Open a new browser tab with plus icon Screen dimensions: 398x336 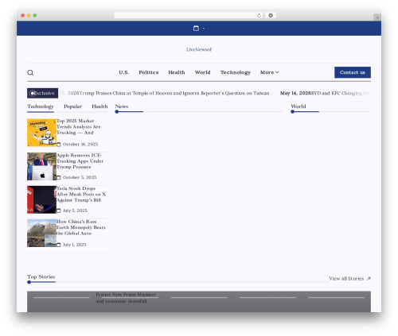[x=377, y=17]
